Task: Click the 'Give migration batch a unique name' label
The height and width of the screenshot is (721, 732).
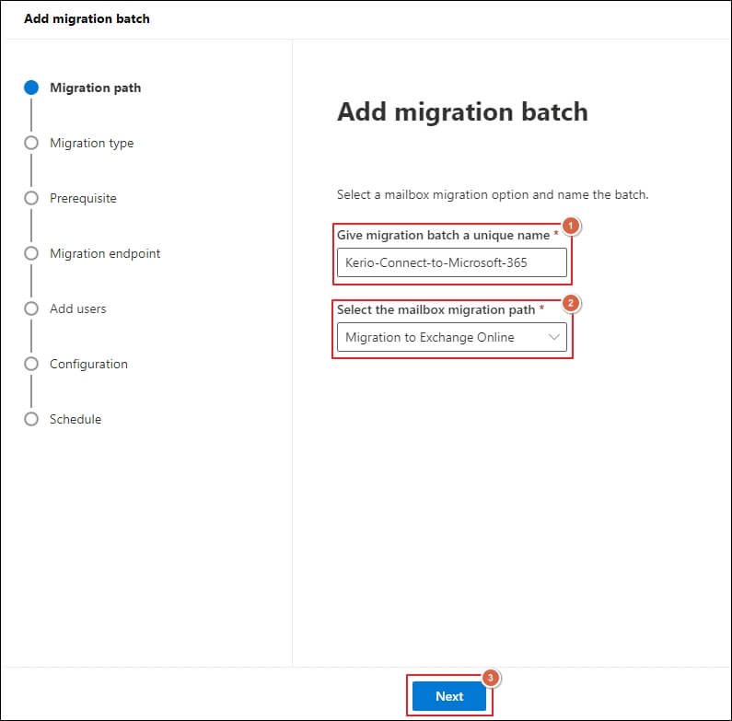Action: tap(443, 236)
